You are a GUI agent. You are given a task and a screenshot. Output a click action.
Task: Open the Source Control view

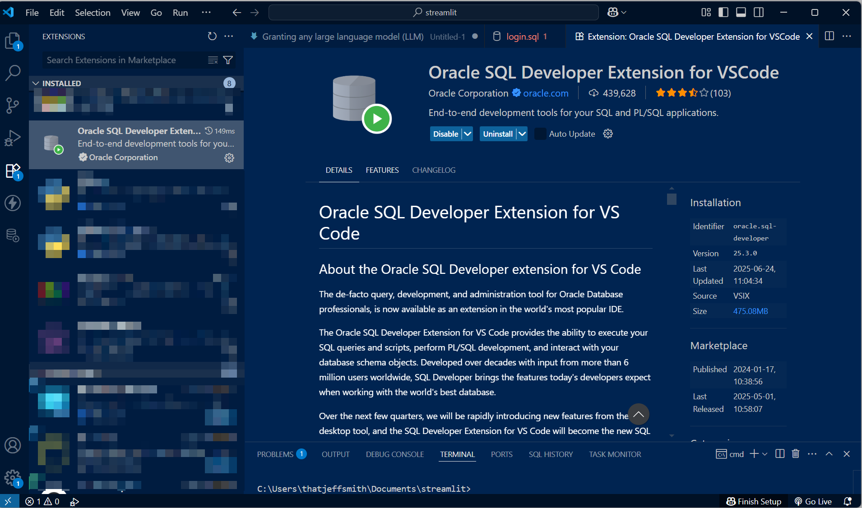tap(13, 105)
